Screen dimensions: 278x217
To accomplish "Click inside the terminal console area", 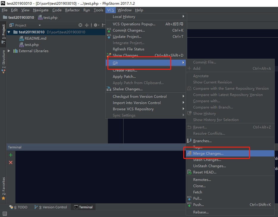I will (x=100, y=177).
